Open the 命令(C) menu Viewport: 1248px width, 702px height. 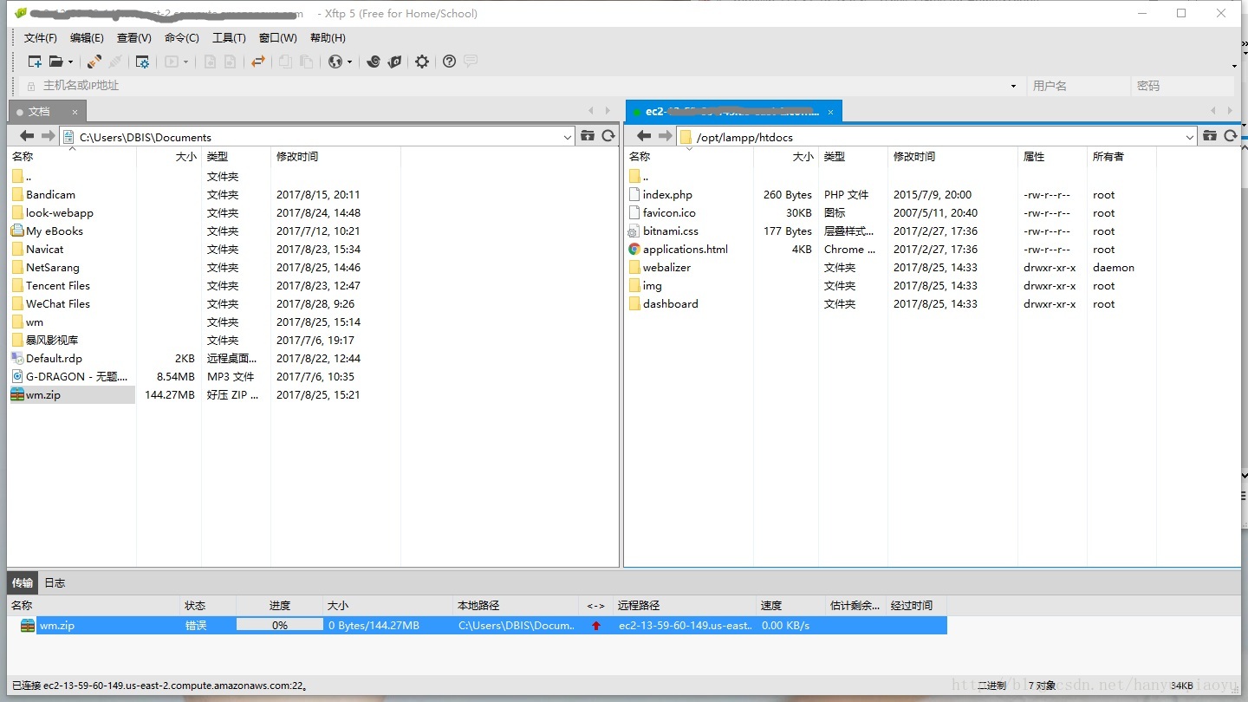182,37
